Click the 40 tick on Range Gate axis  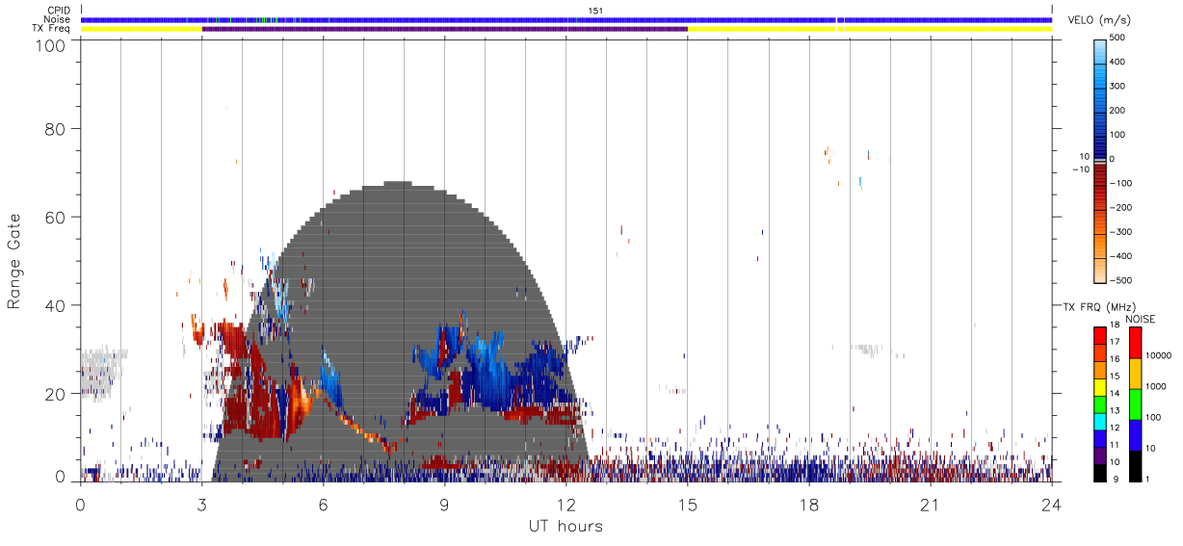click(x=56, y=306)
